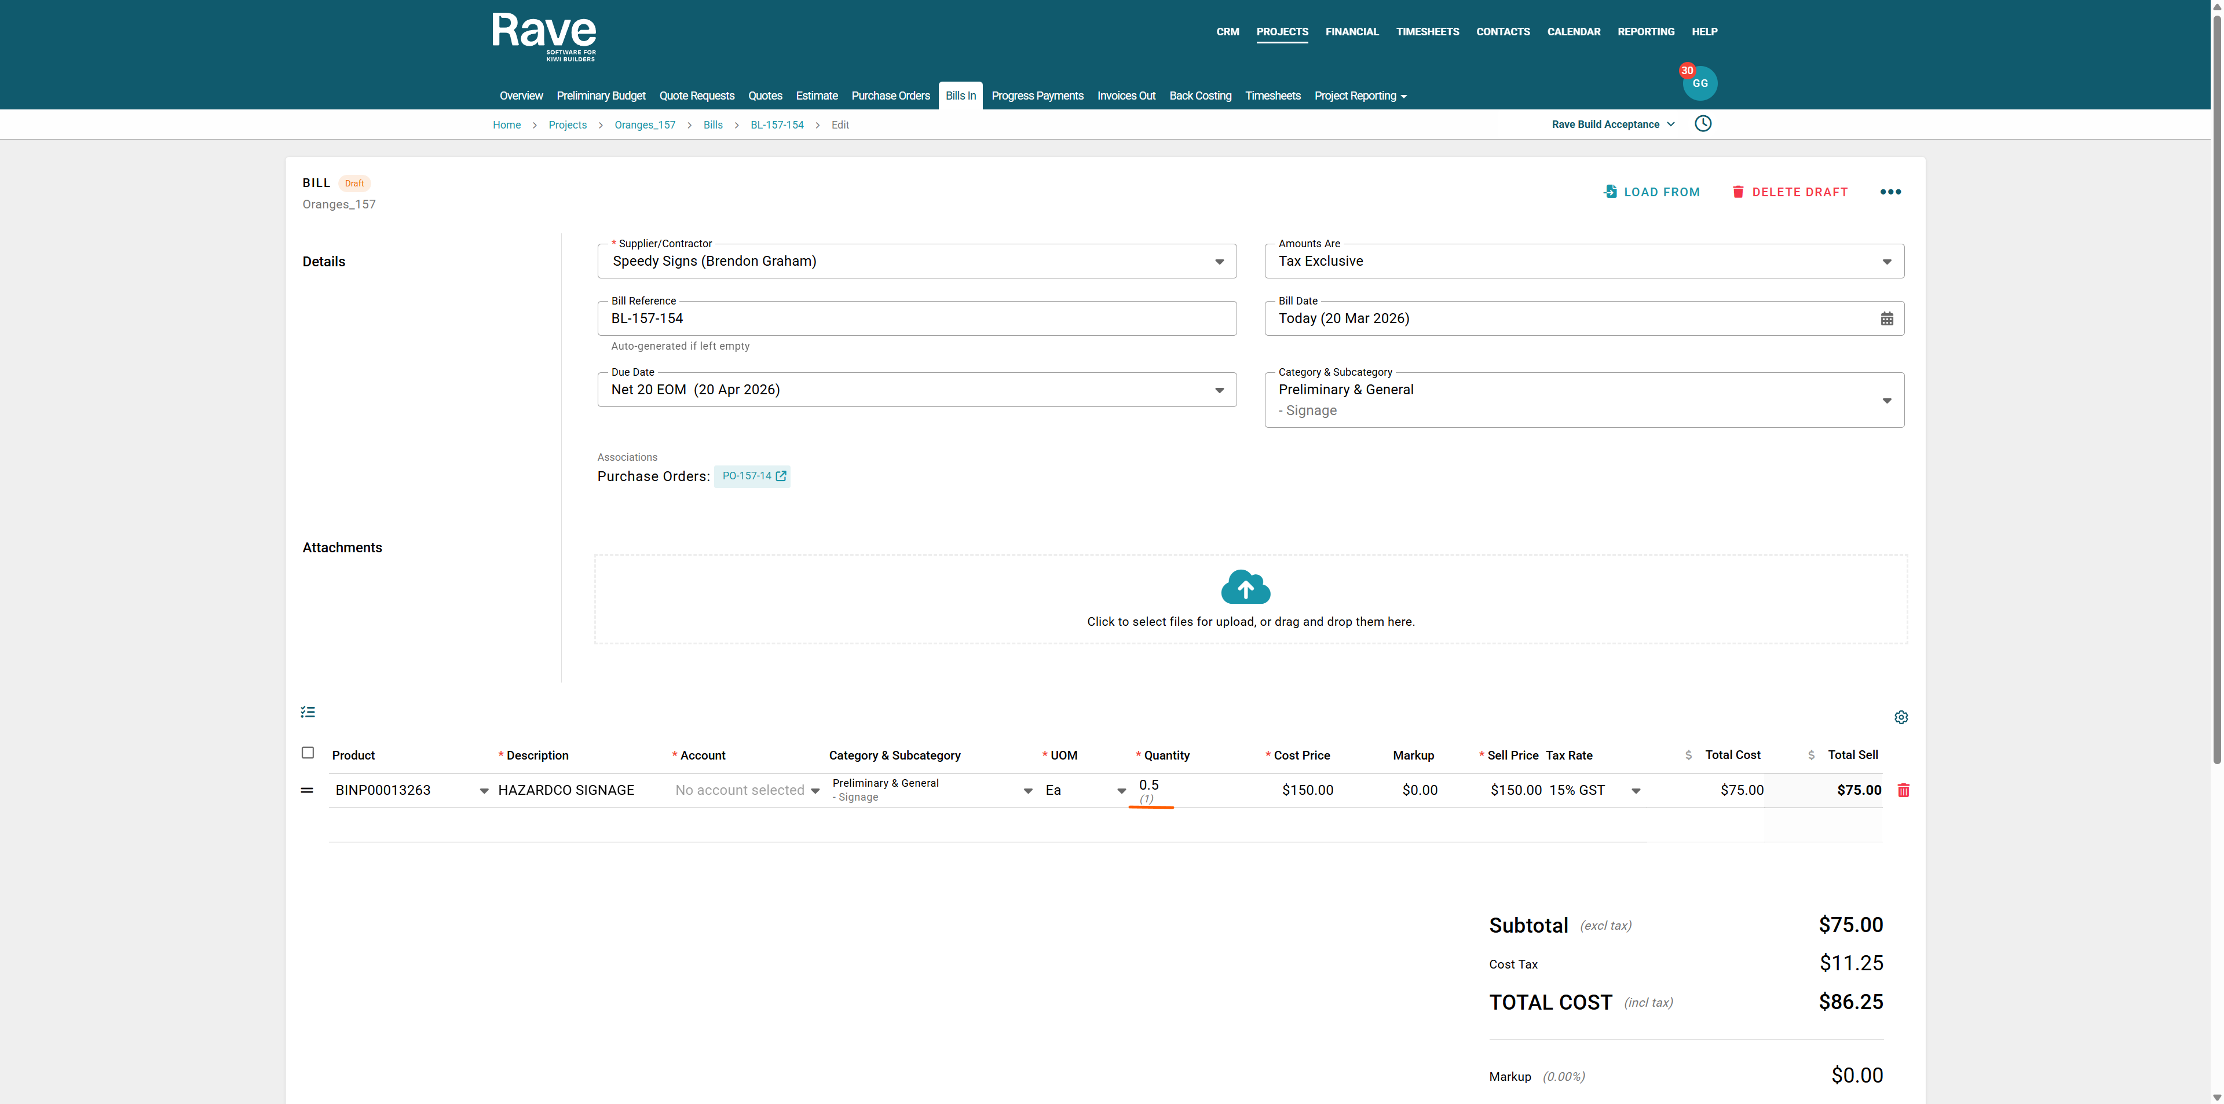
Task: Click the Bill Date calendar icon
Action: [x=1886, y=318]
